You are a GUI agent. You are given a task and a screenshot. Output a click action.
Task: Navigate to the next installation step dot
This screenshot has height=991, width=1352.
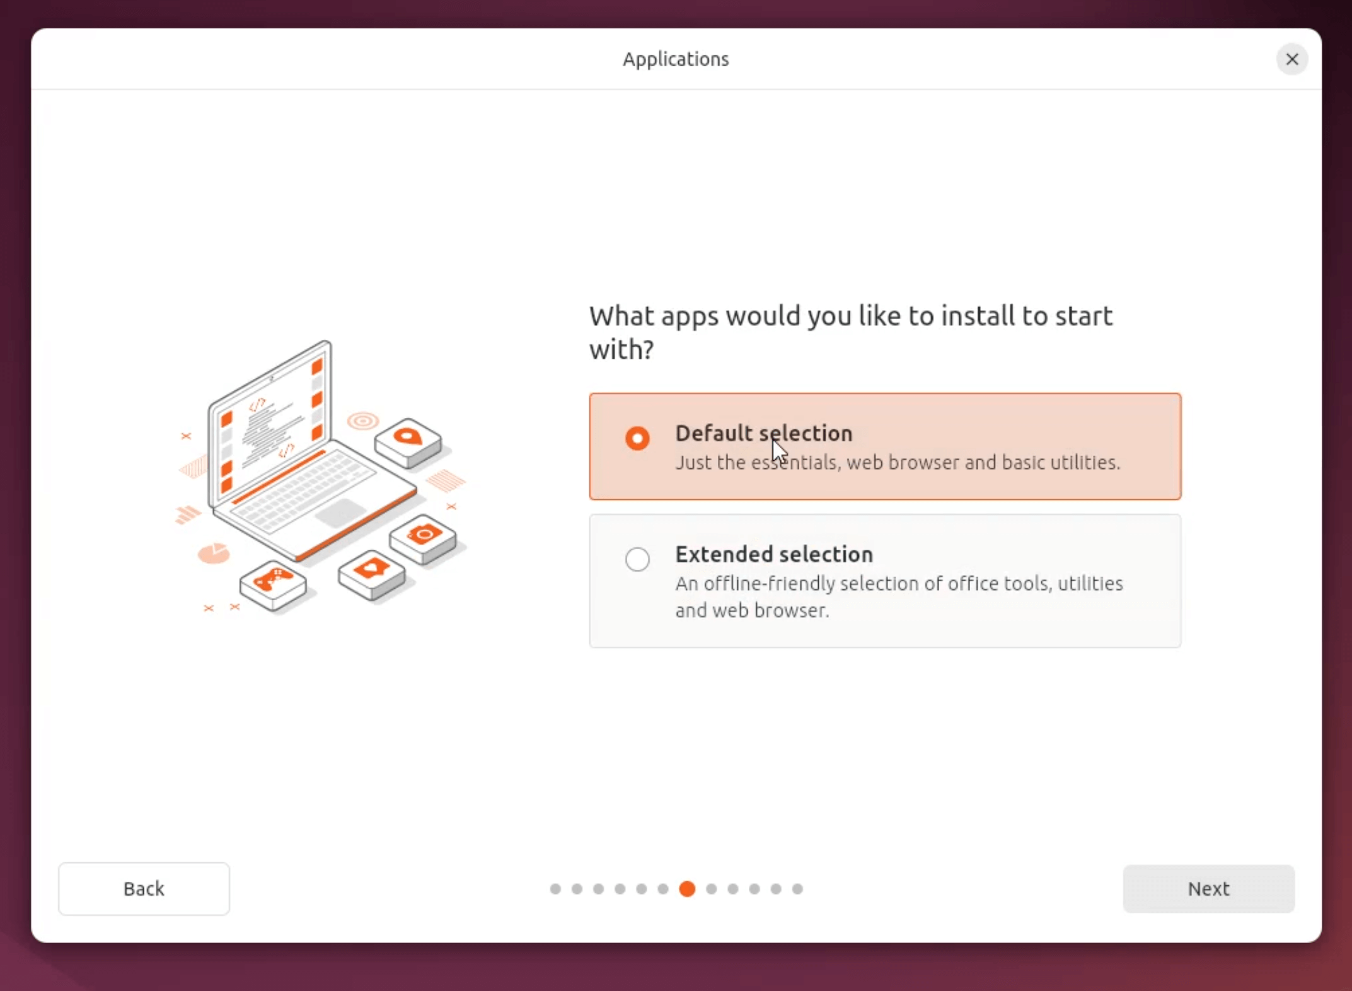click(x=710, y=888)
